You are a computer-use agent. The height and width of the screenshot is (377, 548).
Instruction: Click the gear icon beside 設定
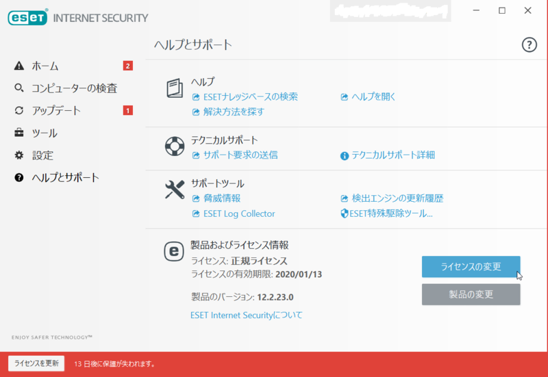[x=19, y=155]
